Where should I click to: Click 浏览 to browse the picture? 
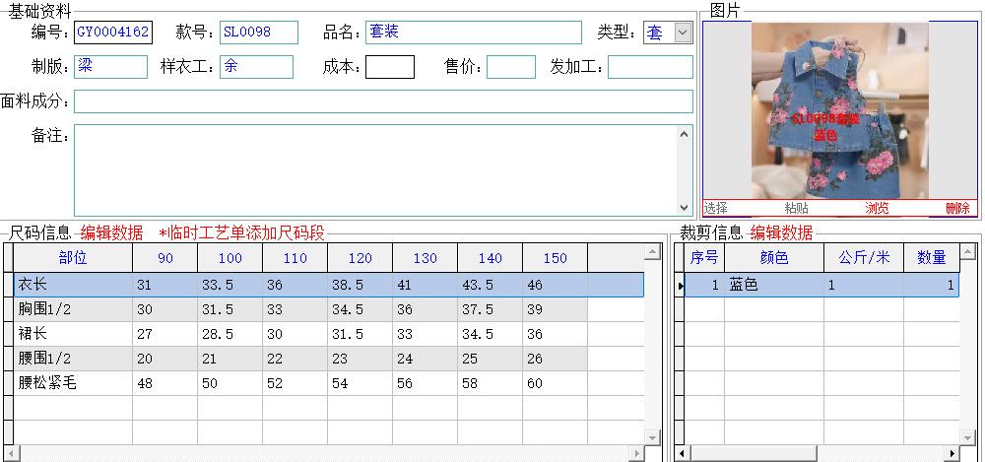click(877, 208)
